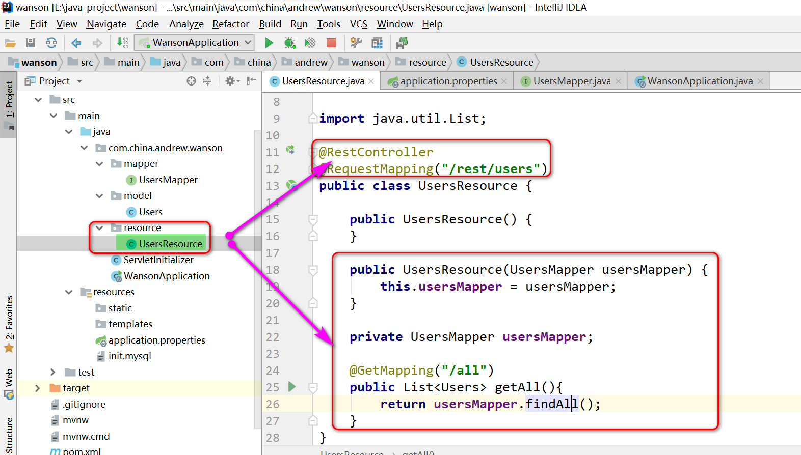Navigate forward with the gray right arrow

97,43
